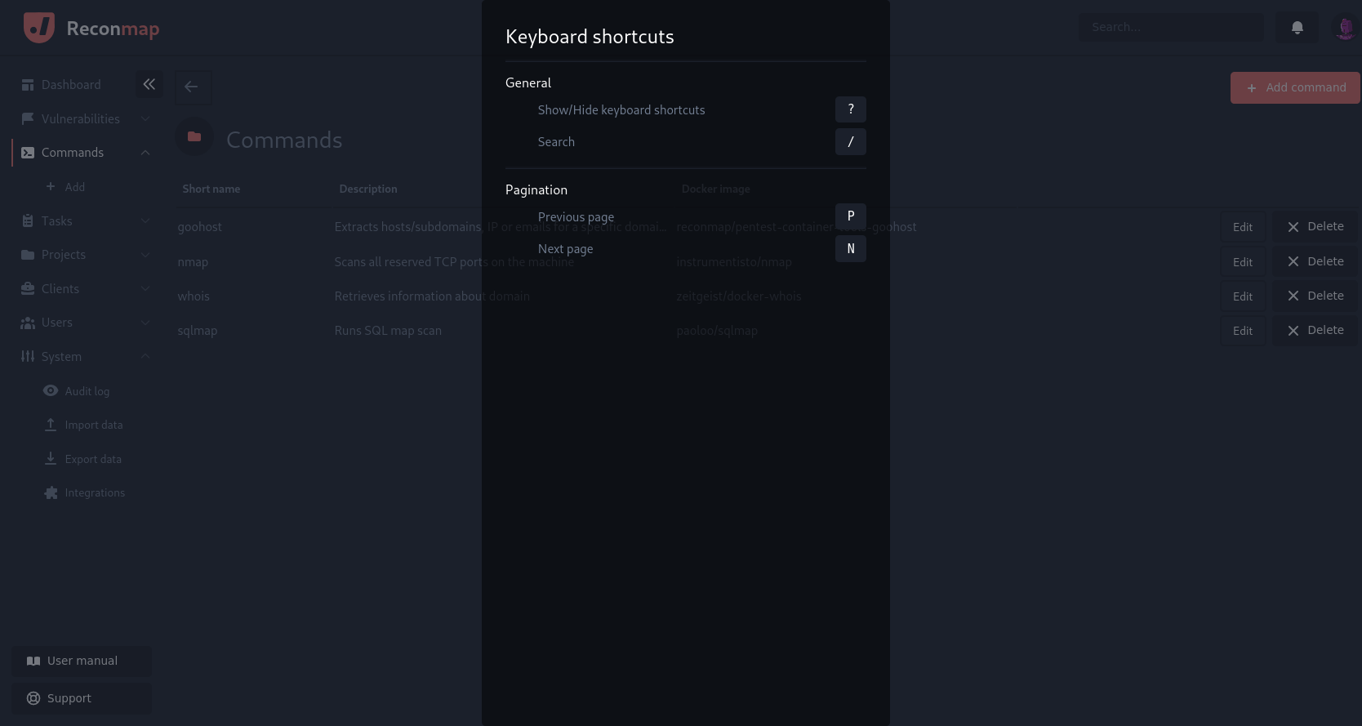Delete the sqlmap command
This screenshot has width=1362, height=726.
[x=1315, y=331]
